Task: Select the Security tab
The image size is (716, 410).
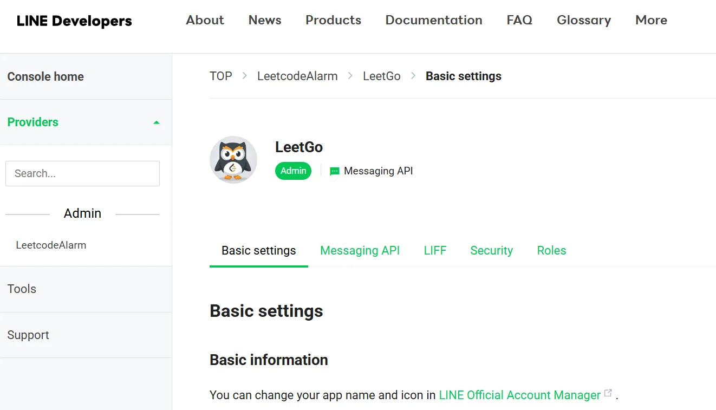Action: 491,250
